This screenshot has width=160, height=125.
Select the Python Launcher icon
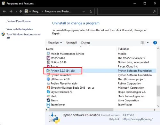(48, 75)
